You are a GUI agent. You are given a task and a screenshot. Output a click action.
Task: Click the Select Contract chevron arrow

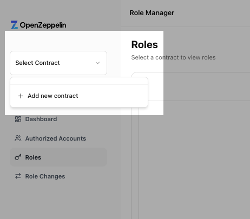point(97,63)
